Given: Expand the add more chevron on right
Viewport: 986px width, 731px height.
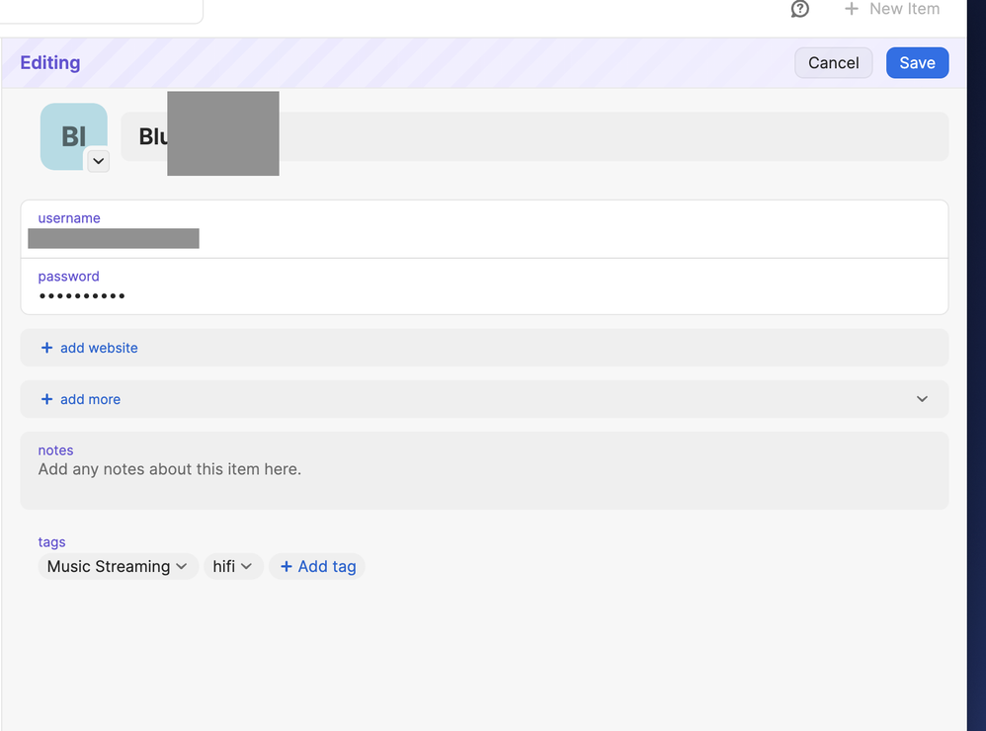Looking at the screenshot, I should pos(922,399).
